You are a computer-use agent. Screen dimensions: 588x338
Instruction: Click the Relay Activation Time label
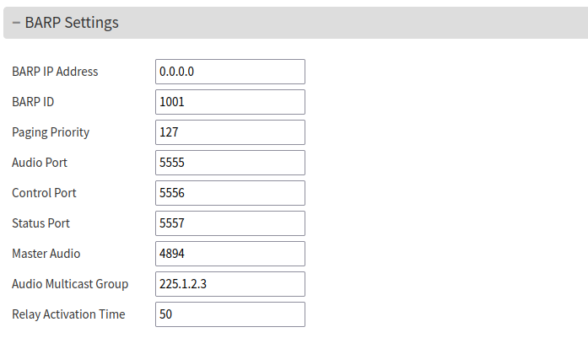coord(68,314)
